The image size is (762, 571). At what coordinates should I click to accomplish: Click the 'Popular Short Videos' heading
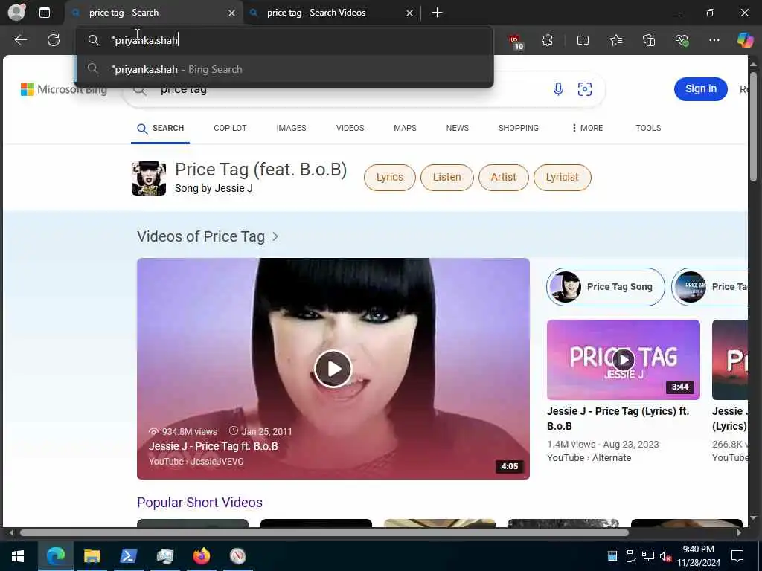coord(199,503)
